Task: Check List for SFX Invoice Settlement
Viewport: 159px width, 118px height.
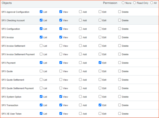Action: pyautogui.click(x=41, y=46)
